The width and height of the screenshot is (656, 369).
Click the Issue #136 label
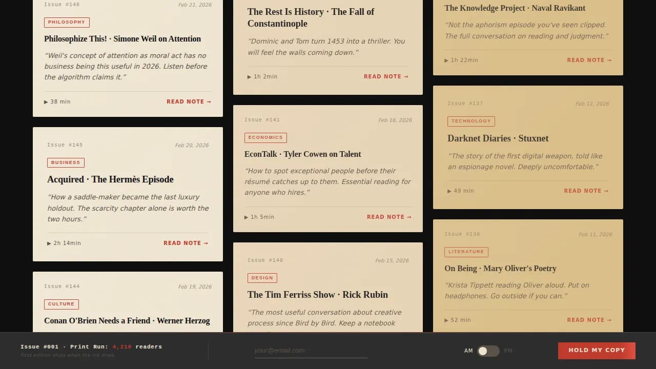(462, 234)
